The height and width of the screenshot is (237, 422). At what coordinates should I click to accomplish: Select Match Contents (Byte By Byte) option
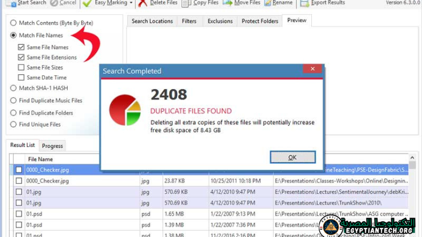coord(14,23)
